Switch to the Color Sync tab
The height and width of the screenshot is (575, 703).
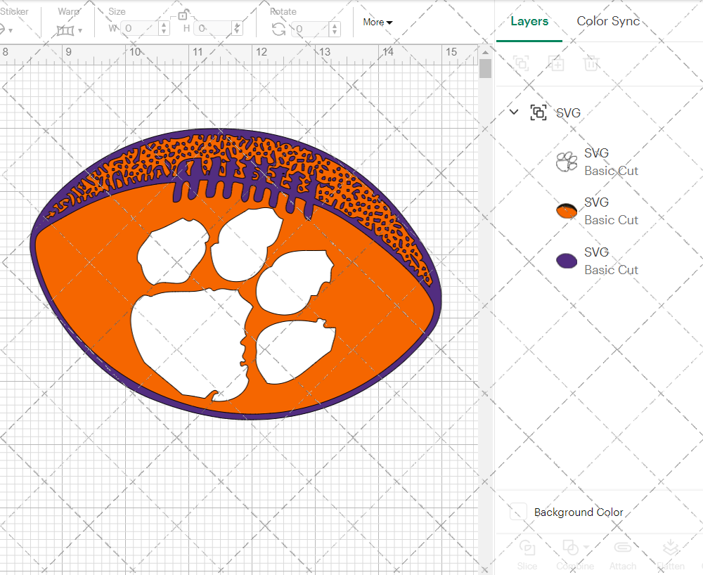[x=607, y=21]
